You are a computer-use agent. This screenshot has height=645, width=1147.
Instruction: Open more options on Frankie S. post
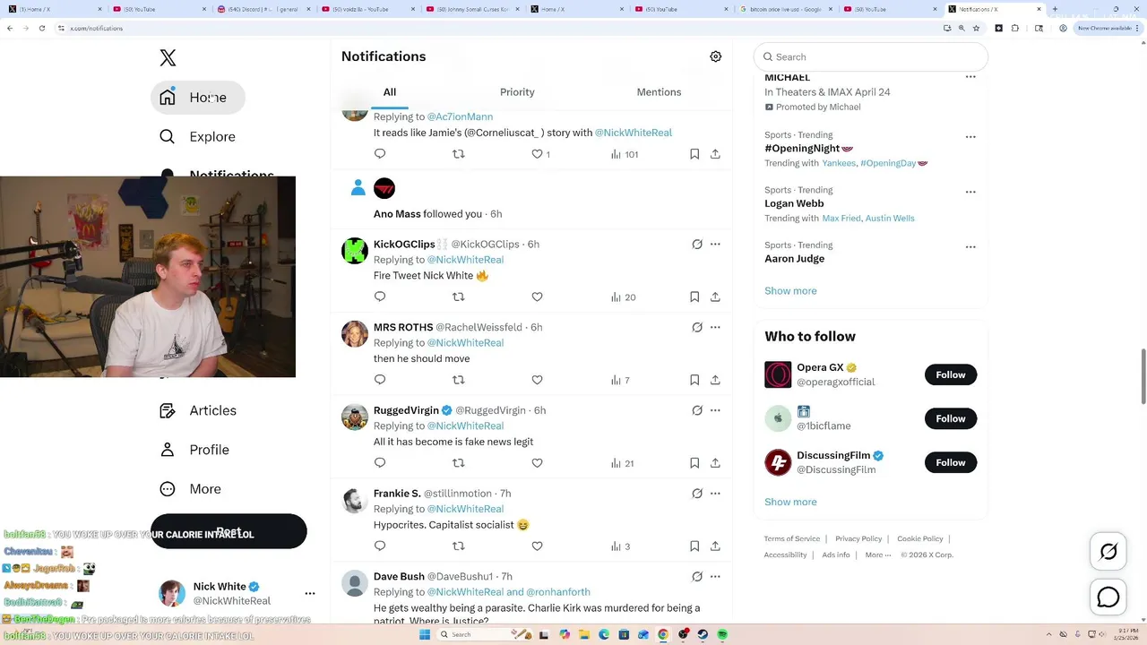coord(715,493)
